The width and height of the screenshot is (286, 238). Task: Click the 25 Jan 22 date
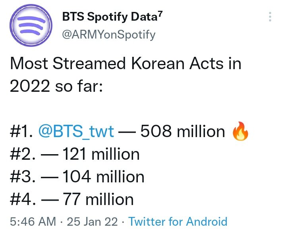point(92,222)
